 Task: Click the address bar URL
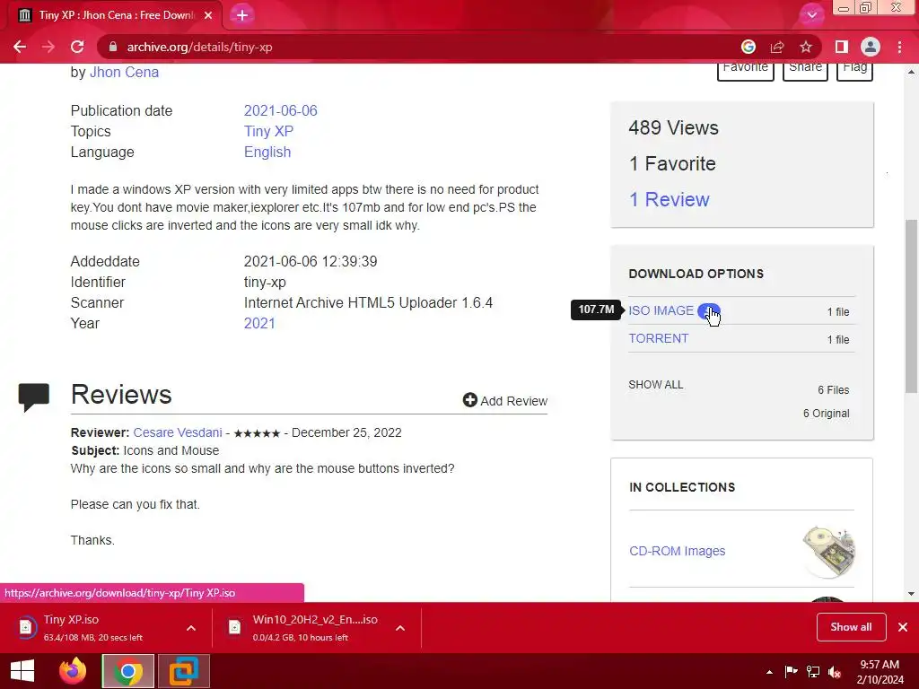click(x=199, y=47)
